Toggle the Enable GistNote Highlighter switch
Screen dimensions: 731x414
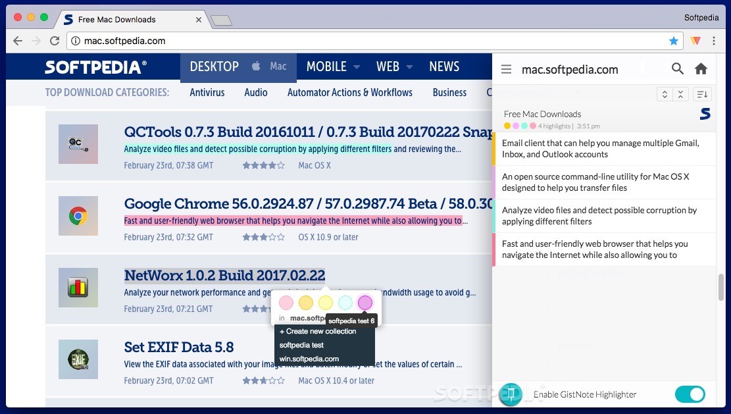(690, 394)
